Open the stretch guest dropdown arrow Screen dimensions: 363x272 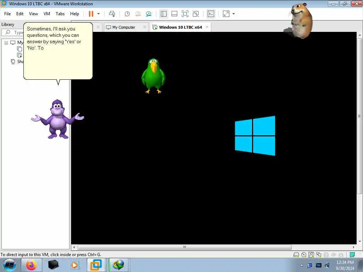[x=234, y=14]
